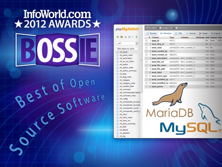Select the mt_entry_summary table
Viewport: 222px width, 167px height.
coord(128,124)
